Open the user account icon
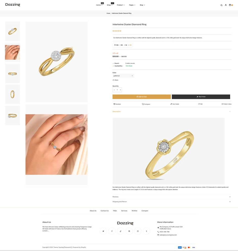This screenshot has width=238, height=251. [x=226, y=5]
